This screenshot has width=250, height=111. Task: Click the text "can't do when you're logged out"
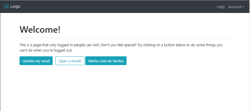46,51
